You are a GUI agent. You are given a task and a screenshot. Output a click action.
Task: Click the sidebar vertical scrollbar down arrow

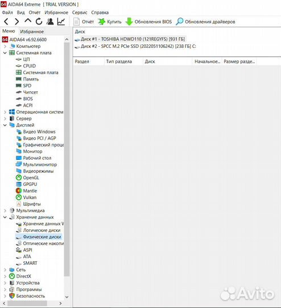click(67, 297)
